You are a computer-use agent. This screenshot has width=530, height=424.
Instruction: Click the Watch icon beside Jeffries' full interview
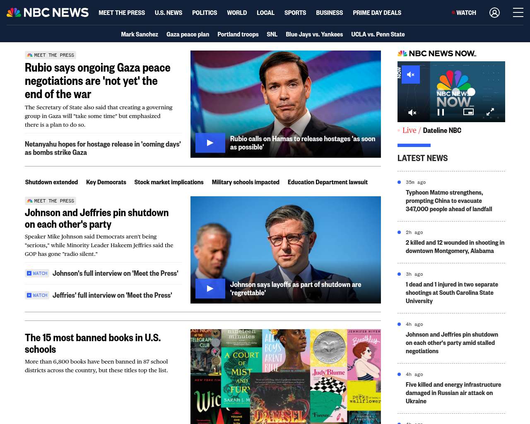(x=37, y=295)
